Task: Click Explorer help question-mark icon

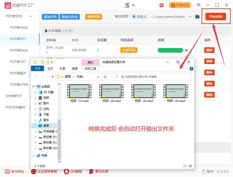Action: point(191,69)
